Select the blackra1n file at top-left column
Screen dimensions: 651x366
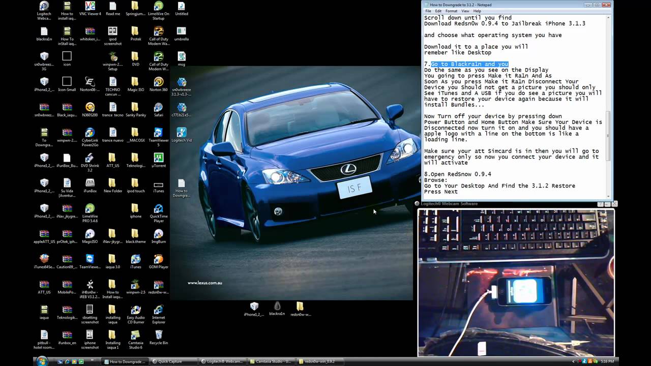44,34
